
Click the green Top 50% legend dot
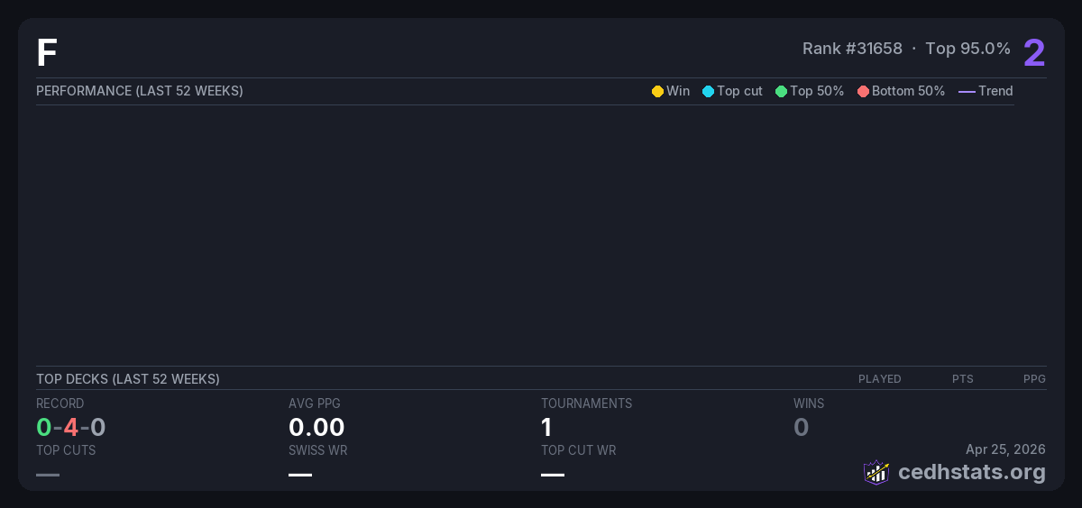pyautogui.click(x=781, y=91)
